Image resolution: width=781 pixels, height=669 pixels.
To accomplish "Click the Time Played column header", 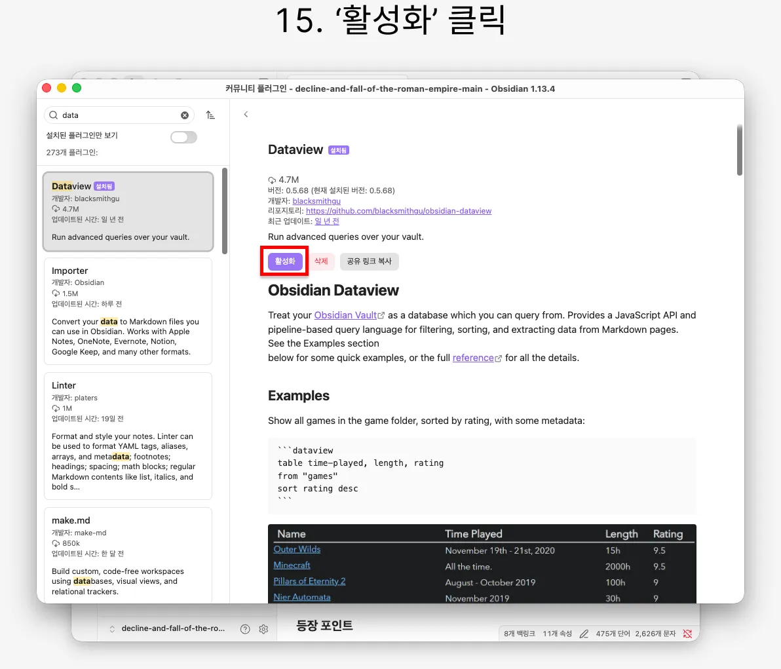I will click(x=473, y=534).
